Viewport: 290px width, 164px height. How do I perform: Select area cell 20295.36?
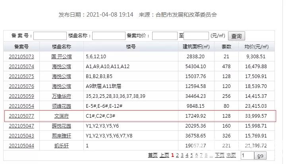pos(196,126)
